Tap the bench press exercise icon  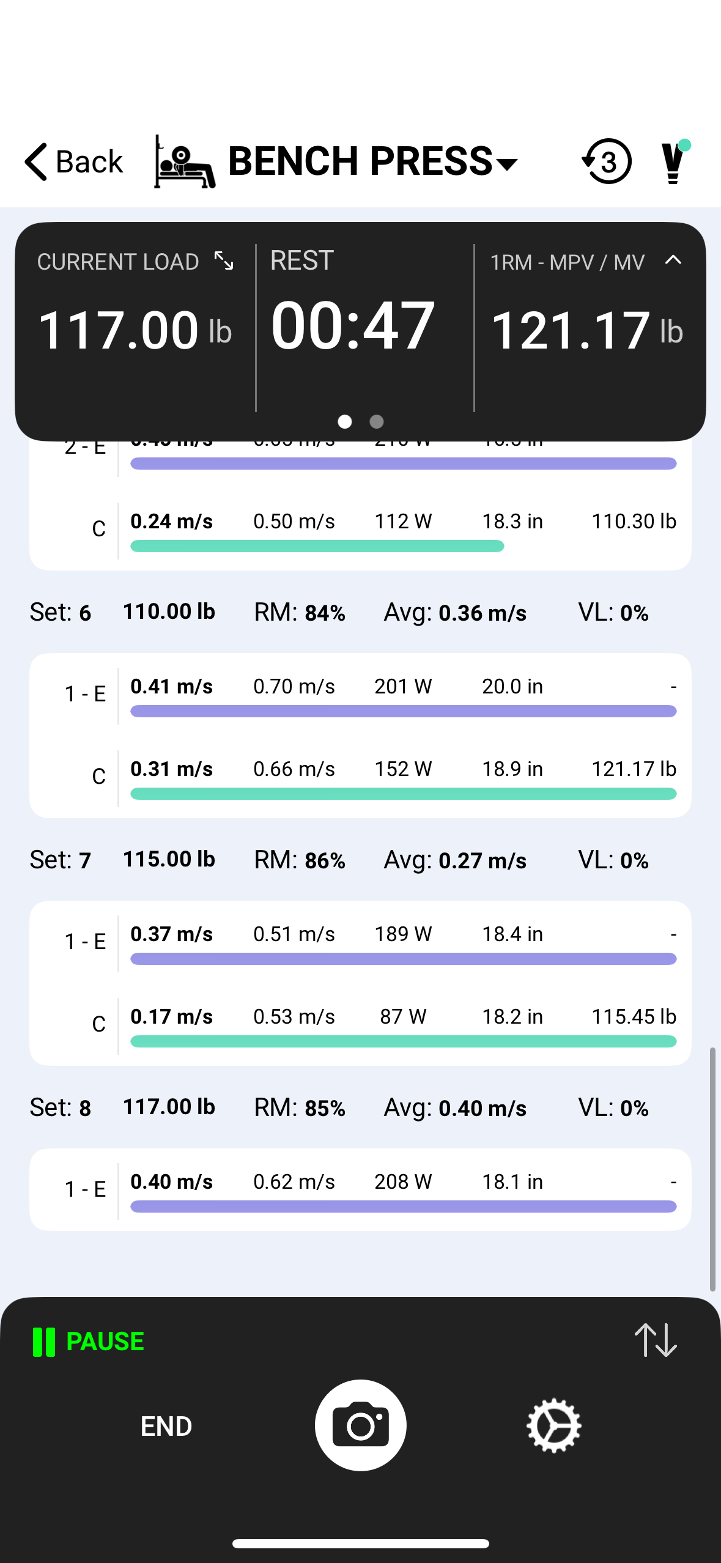click(x=184, y=162)
